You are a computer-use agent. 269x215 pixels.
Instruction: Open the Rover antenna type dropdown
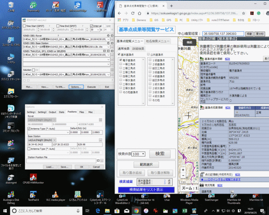point(68,132)
